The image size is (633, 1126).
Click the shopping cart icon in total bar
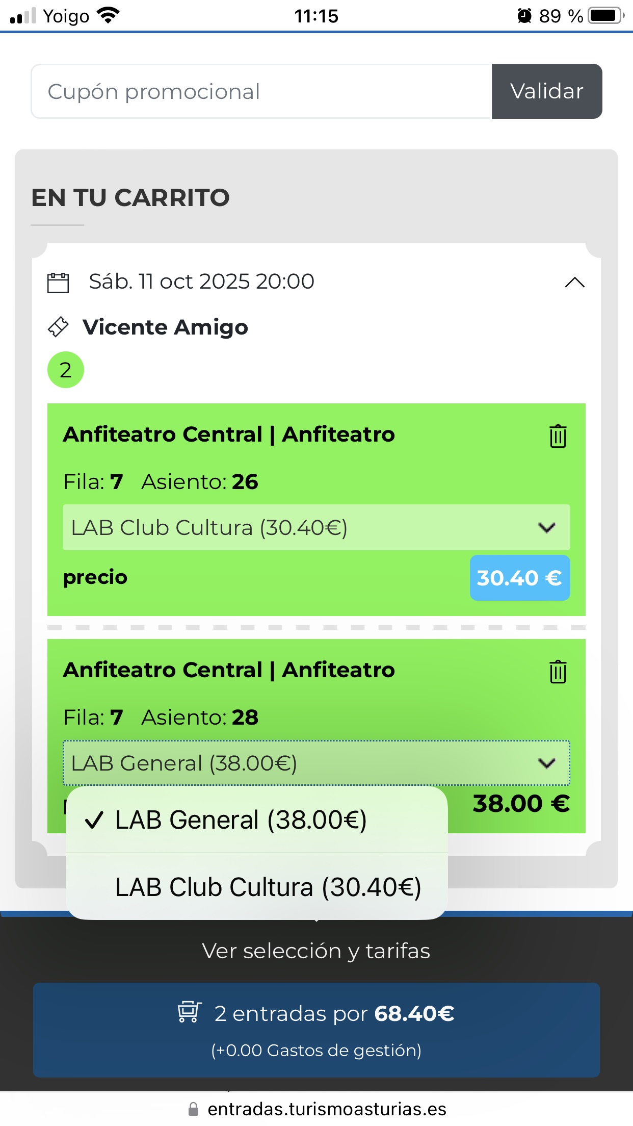pyautogui.click(x=190, y=1012)
